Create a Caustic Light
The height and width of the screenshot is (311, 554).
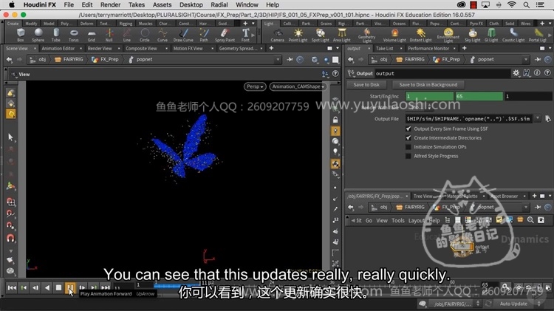coord(513,35)
